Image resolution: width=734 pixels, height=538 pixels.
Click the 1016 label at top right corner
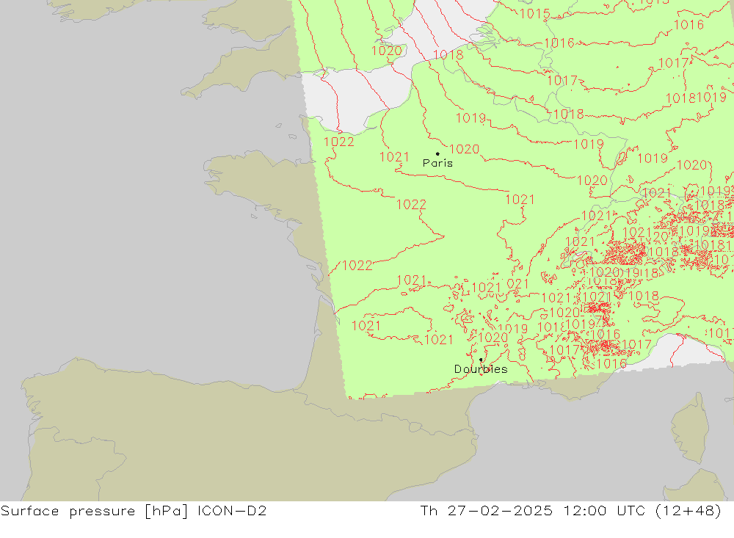click(688, 25)
